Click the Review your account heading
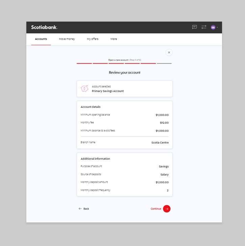 pos(125,72)
